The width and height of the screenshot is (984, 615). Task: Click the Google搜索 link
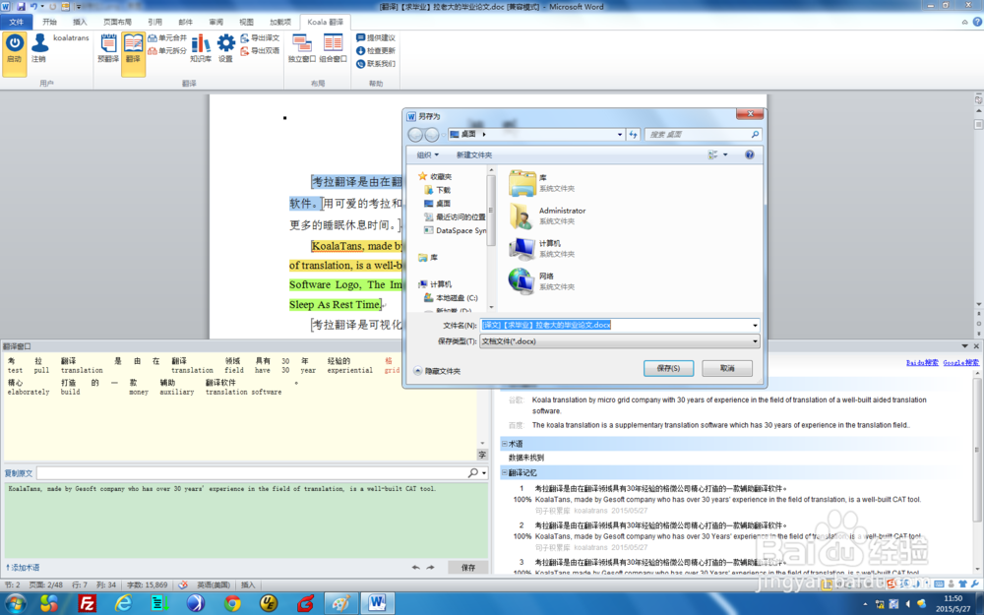(960, 363)
